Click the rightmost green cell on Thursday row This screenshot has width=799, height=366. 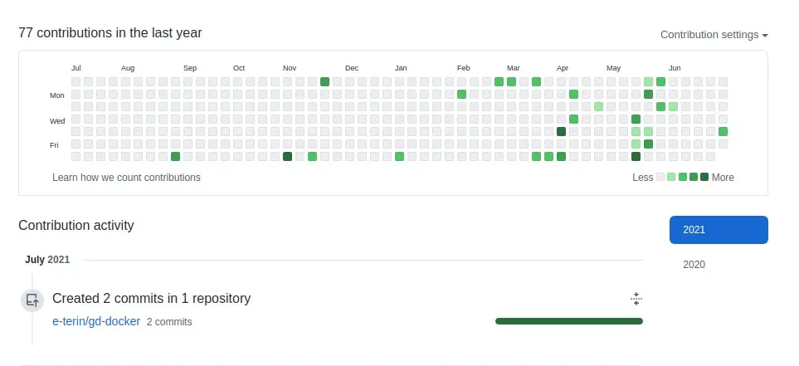(723, 132)
